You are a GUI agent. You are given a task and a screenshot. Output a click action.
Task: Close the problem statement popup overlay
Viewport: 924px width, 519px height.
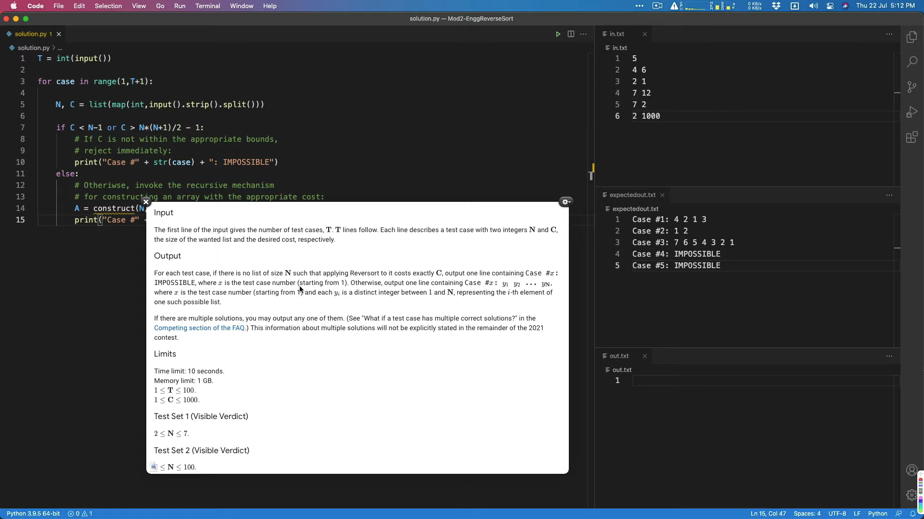coord(146,202)
